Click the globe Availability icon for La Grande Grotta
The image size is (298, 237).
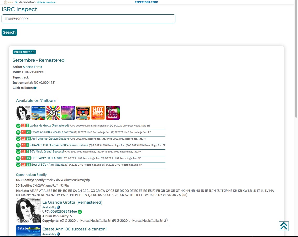point(58,207)
